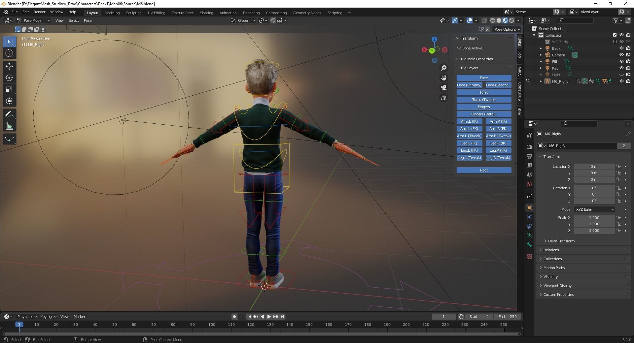Hide the Camera object with its eye icon
The height and width of the screenshot is (343, 634).
click(x=621, y=55)
